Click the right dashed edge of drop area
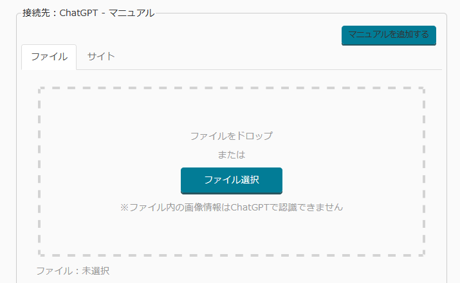The width and height of the screenshot is (460, 283). 423,171
